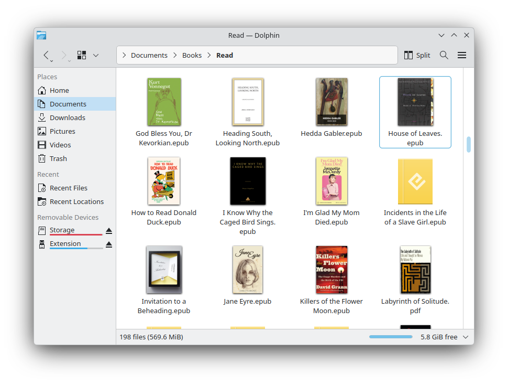Click the Trash bin icon

[42, 158]
